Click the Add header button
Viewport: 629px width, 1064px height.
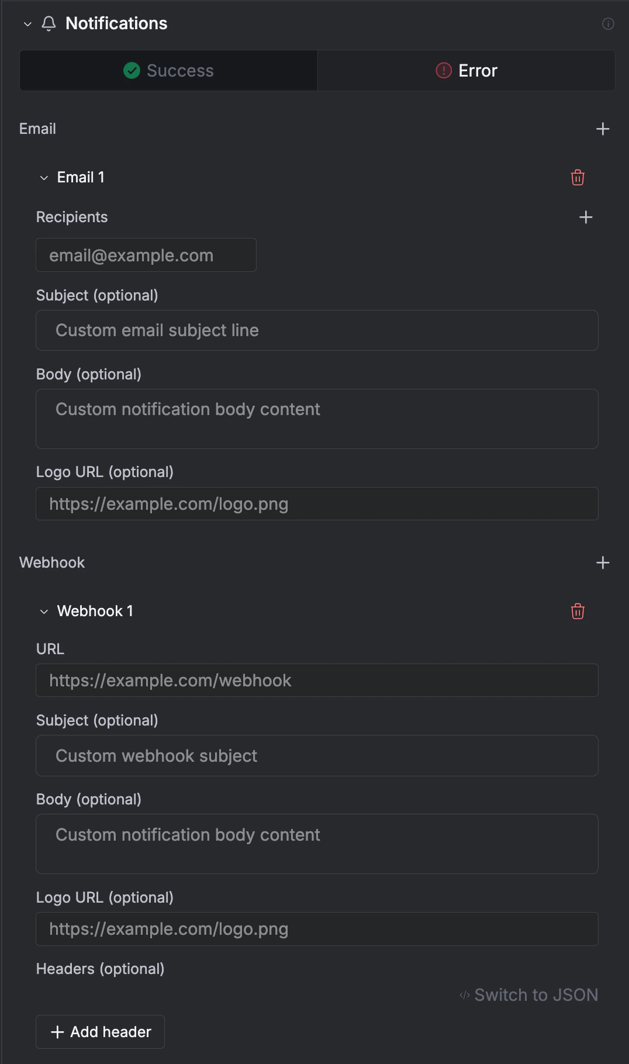coord(99,1031)
